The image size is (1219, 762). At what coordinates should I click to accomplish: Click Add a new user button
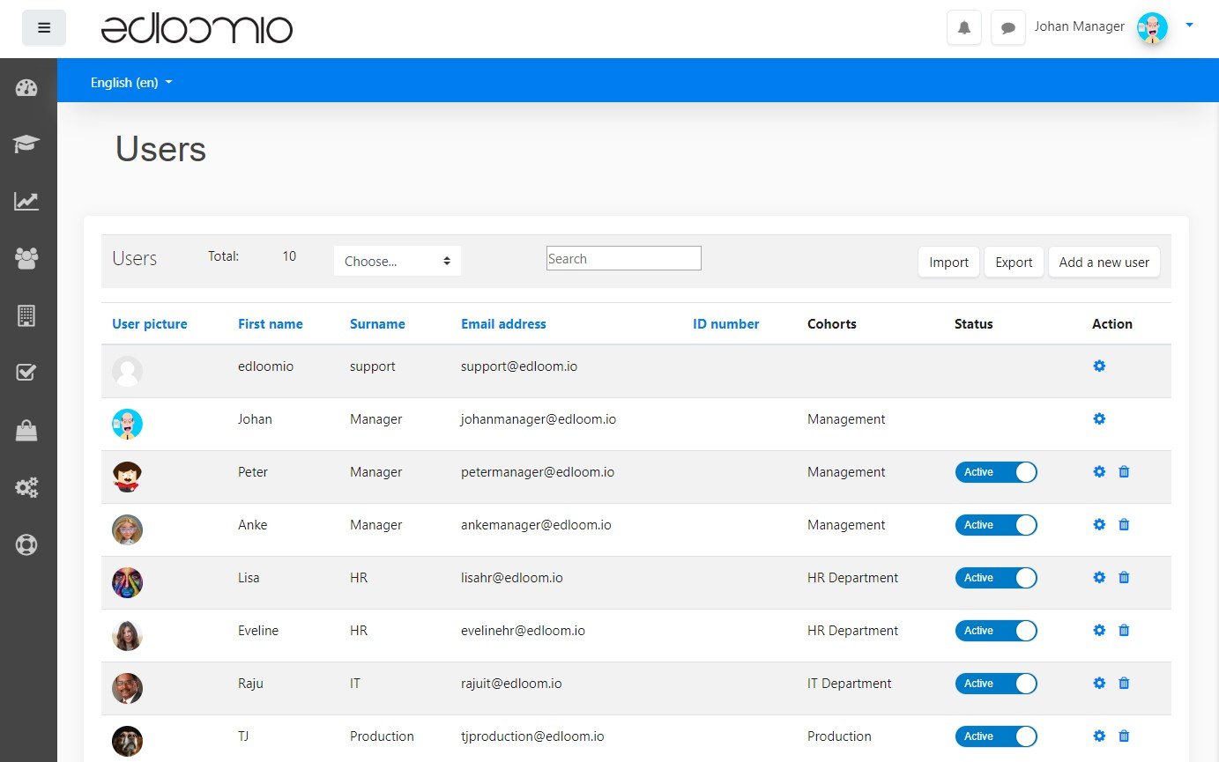point(1104,263)
